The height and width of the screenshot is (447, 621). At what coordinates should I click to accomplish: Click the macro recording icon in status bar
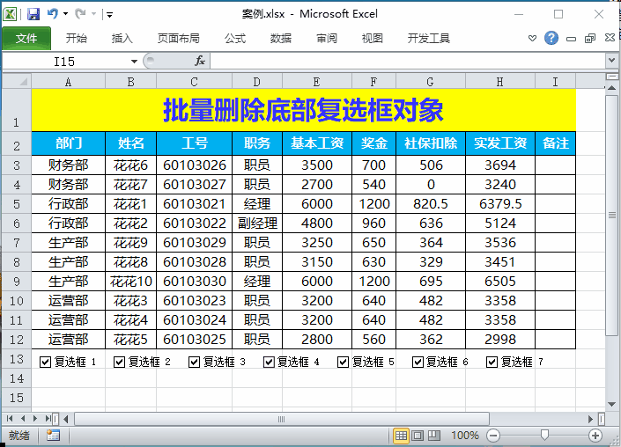(53, 436)
